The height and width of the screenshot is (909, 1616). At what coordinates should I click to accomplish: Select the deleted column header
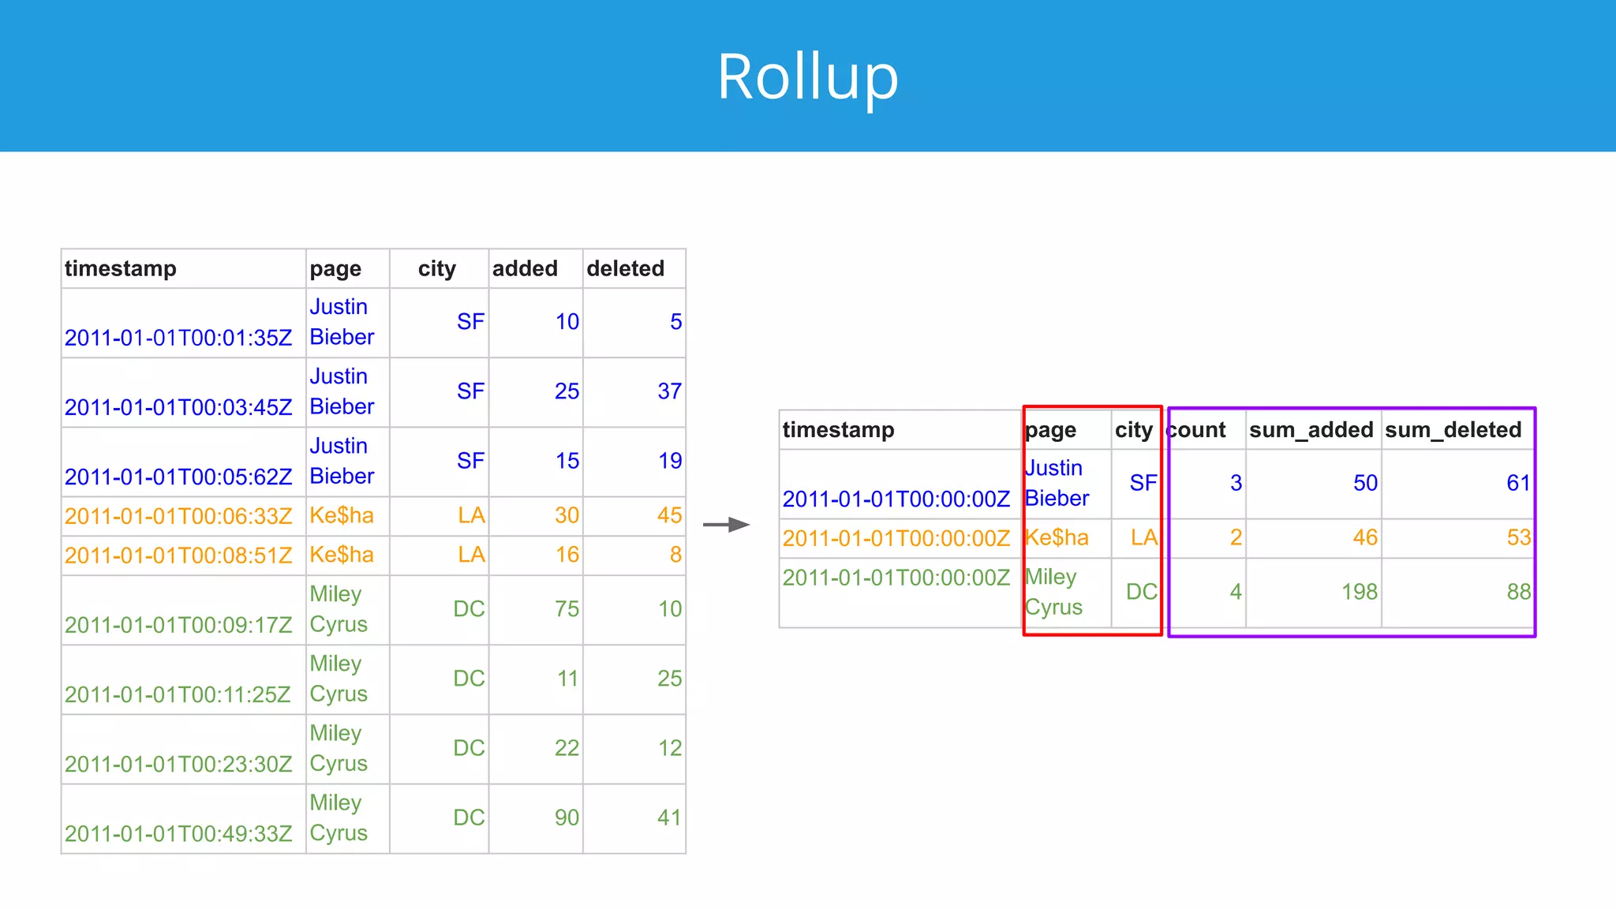626,268
